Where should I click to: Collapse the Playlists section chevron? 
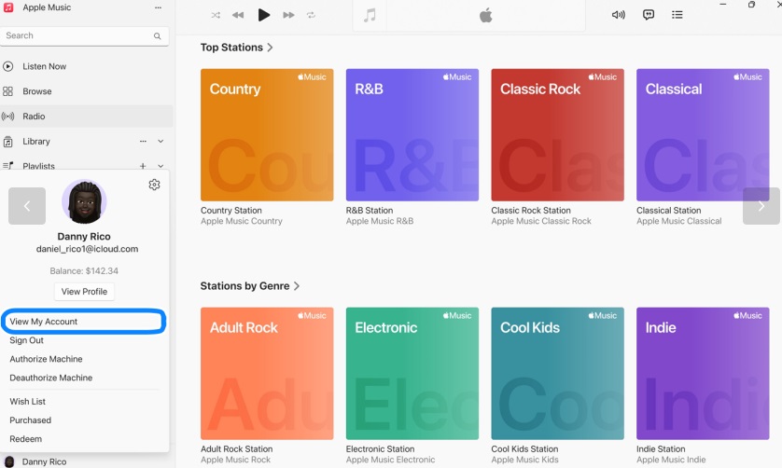161,166
